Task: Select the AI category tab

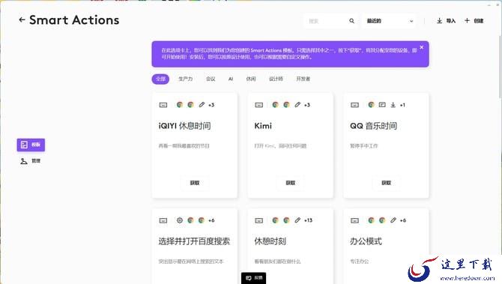Action: tap(231, 79)
